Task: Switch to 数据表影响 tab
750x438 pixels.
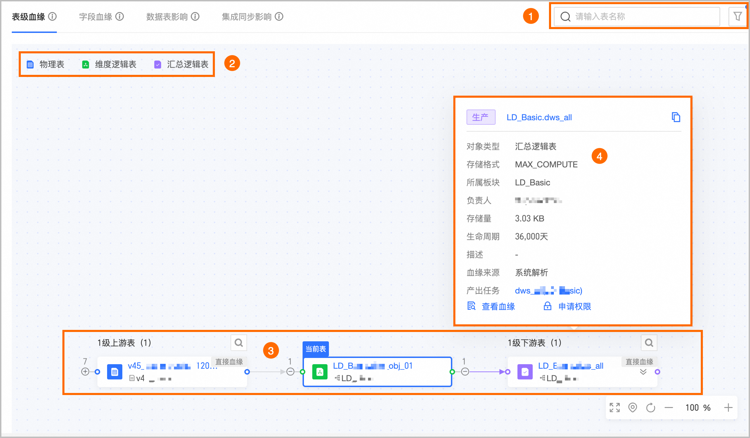Action: (x=167, y=17)
